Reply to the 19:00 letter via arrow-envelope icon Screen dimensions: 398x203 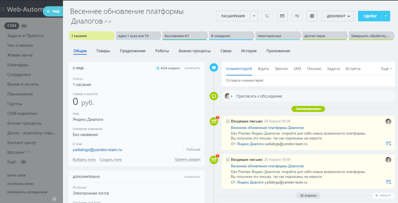pyautogui.click(x=389, y=182)
